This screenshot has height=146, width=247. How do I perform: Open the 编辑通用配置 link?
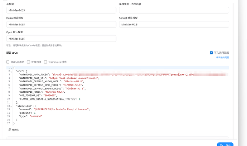(222, 58)
